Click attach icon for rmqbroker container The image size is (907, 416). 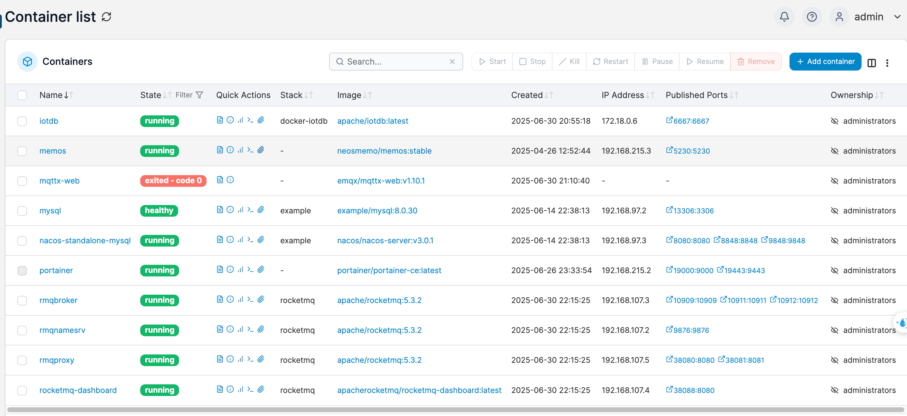coord(261,300)
